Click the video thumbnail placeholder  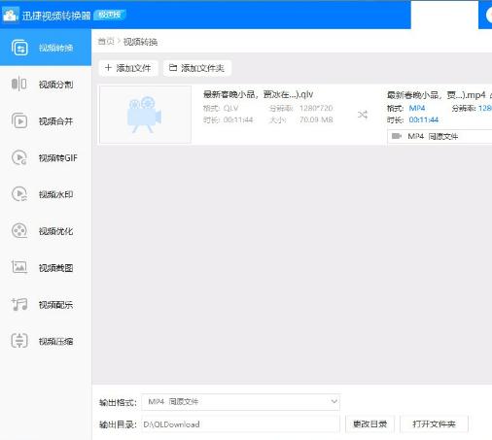[x=145, y=115]
